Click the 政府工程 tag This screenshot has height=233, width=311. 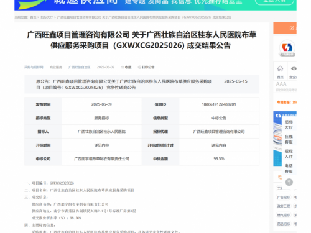tap(284, 206)
